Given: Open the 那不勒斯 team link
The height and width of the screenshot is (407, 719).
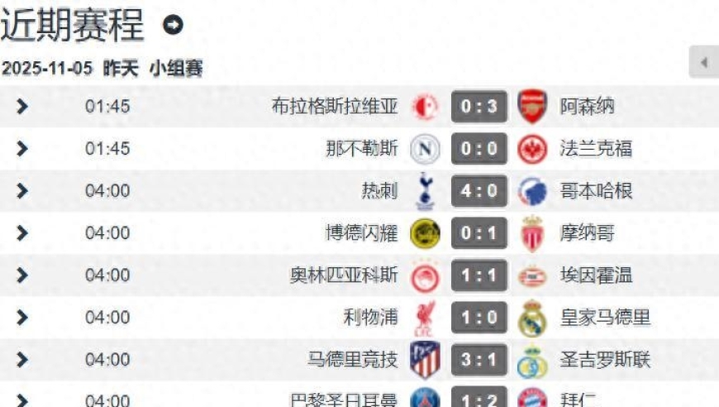Looking at the screenshot, I should pyautogui.click(x=362, y=149).
